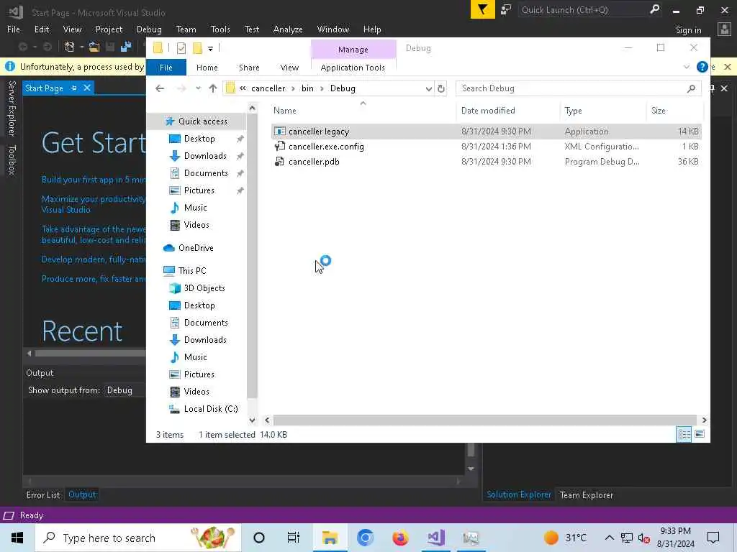The height and width of the screenshot is (552, 737).
Task: Dismiss the yellow info bar in Visual Studio
Action: [x=727, y=67]
